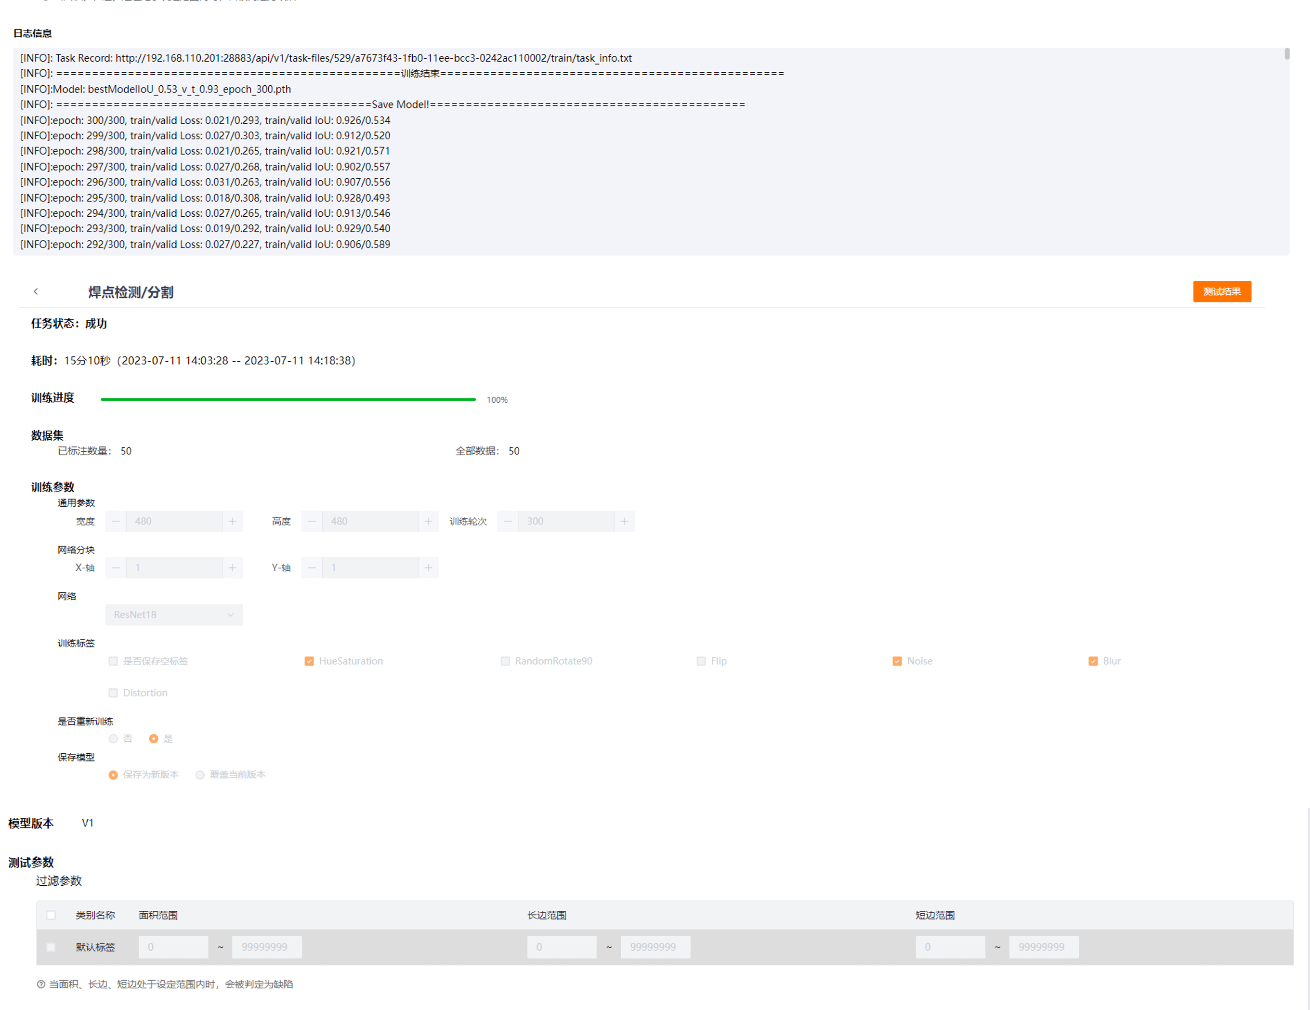Click the minus icon on 高度 field
The height and width of the screenshot is (1010, 1310).
312,521
